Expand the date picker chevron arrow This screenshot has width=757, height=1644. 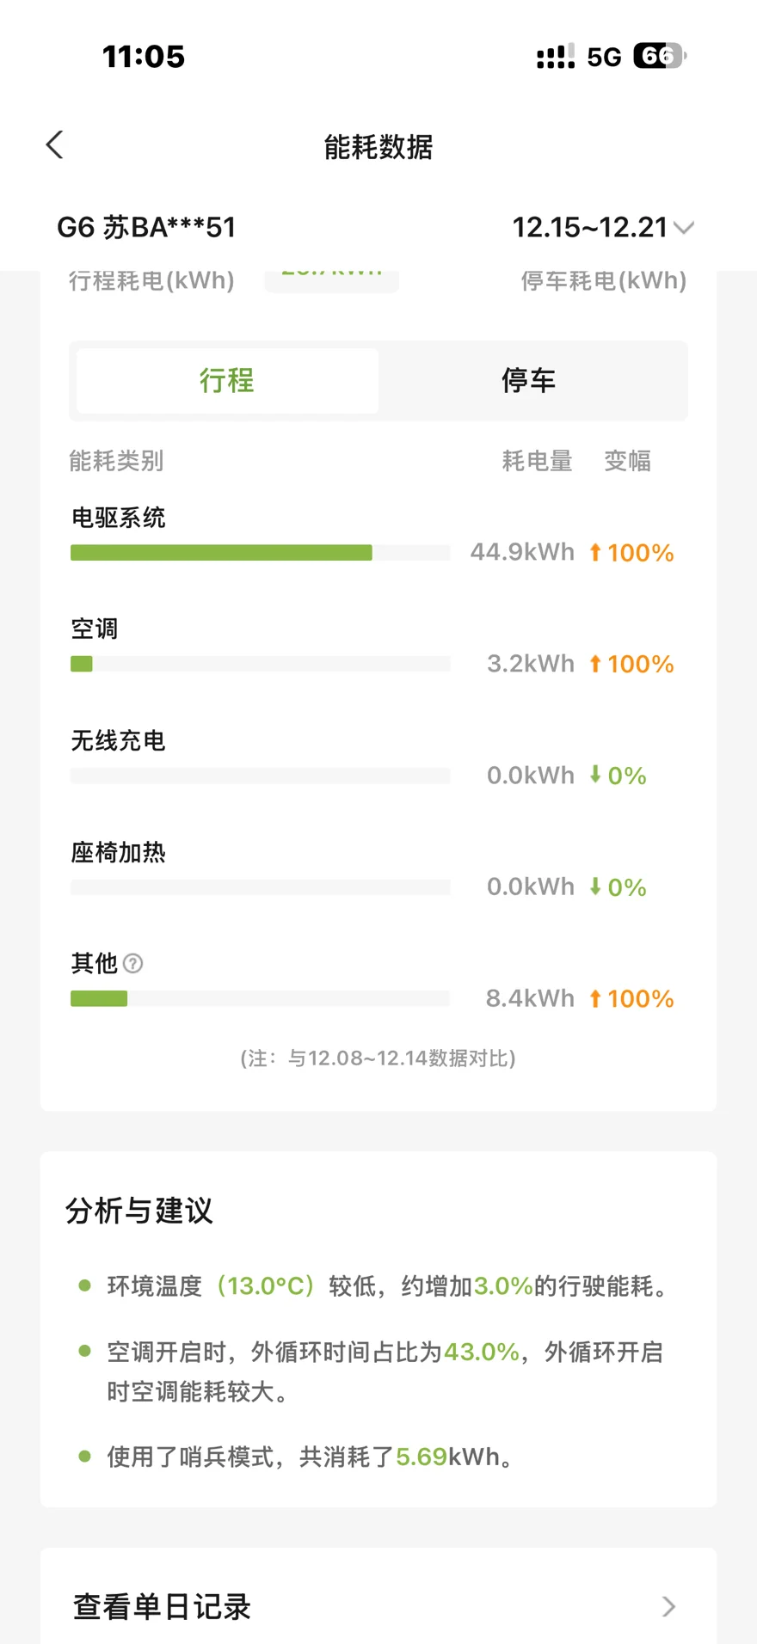(684, 228)
